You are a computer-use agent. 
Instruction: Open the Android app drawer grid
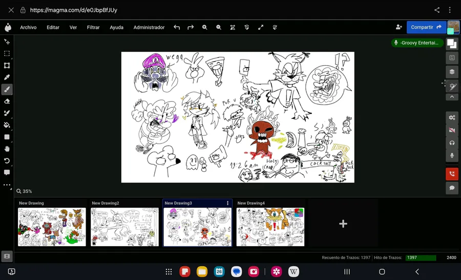pyautogui.click(x=169, y=271)
